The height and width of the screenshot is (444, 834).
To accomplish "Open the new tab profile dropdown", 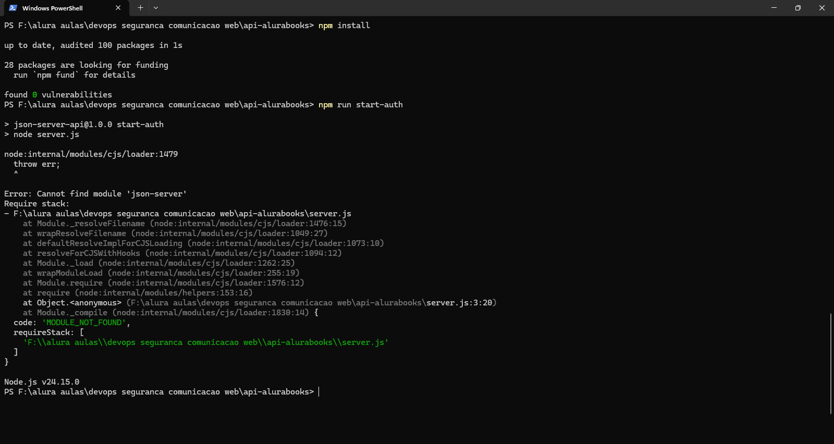I will [x=156, y=8].
